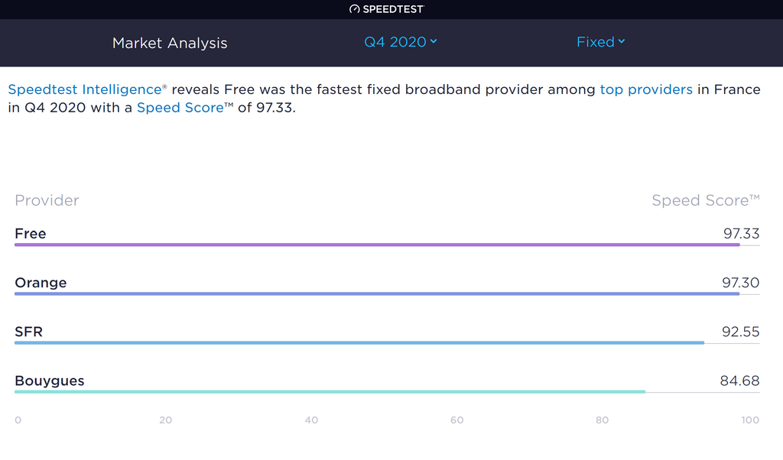The height and width of the screenshot is (460, 783).
Task: Click the Provider column header
Action: coord(47,200)
